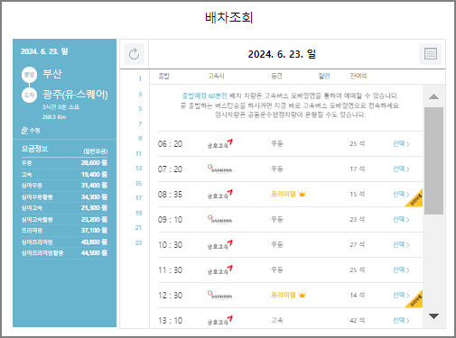Jump to hour 23 in time index
Screen dimensions: 456x338
pyautogui.click(x=138, y=242)
